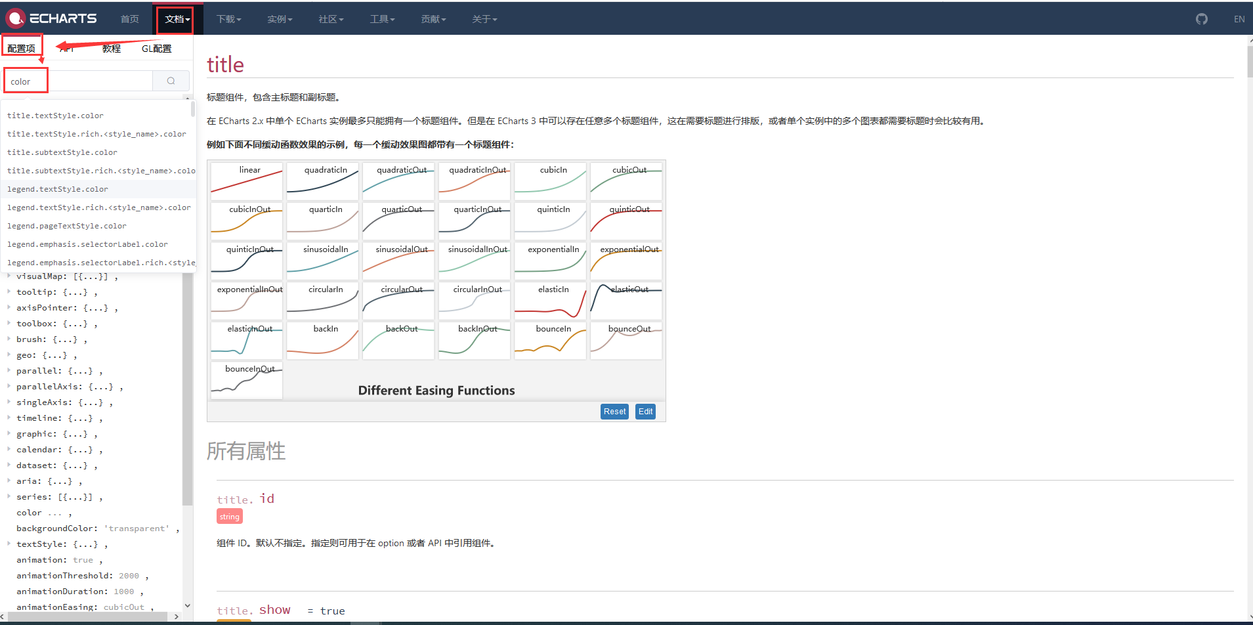Expand the calendar tree node
1253x625 pixels.
click(x=9, y=449)
